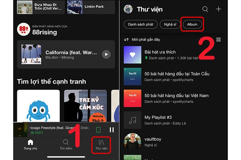Tap the music note cover of My Playlist #3

(132, 120)
